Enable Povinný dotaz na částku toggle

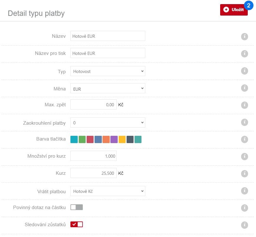pos(76,207)
